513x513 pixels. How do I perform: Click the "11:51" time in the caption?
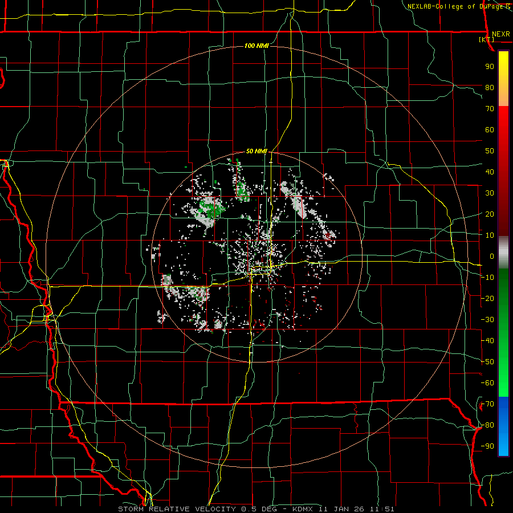click(x=382, y=509)
